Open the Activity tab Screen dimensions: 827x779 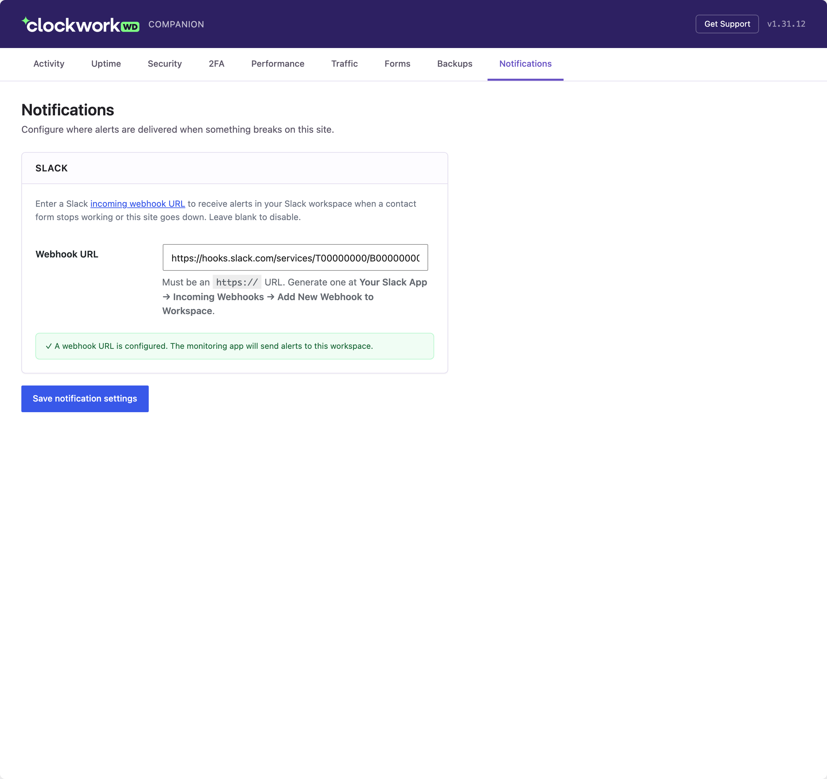tap(49, 64)
